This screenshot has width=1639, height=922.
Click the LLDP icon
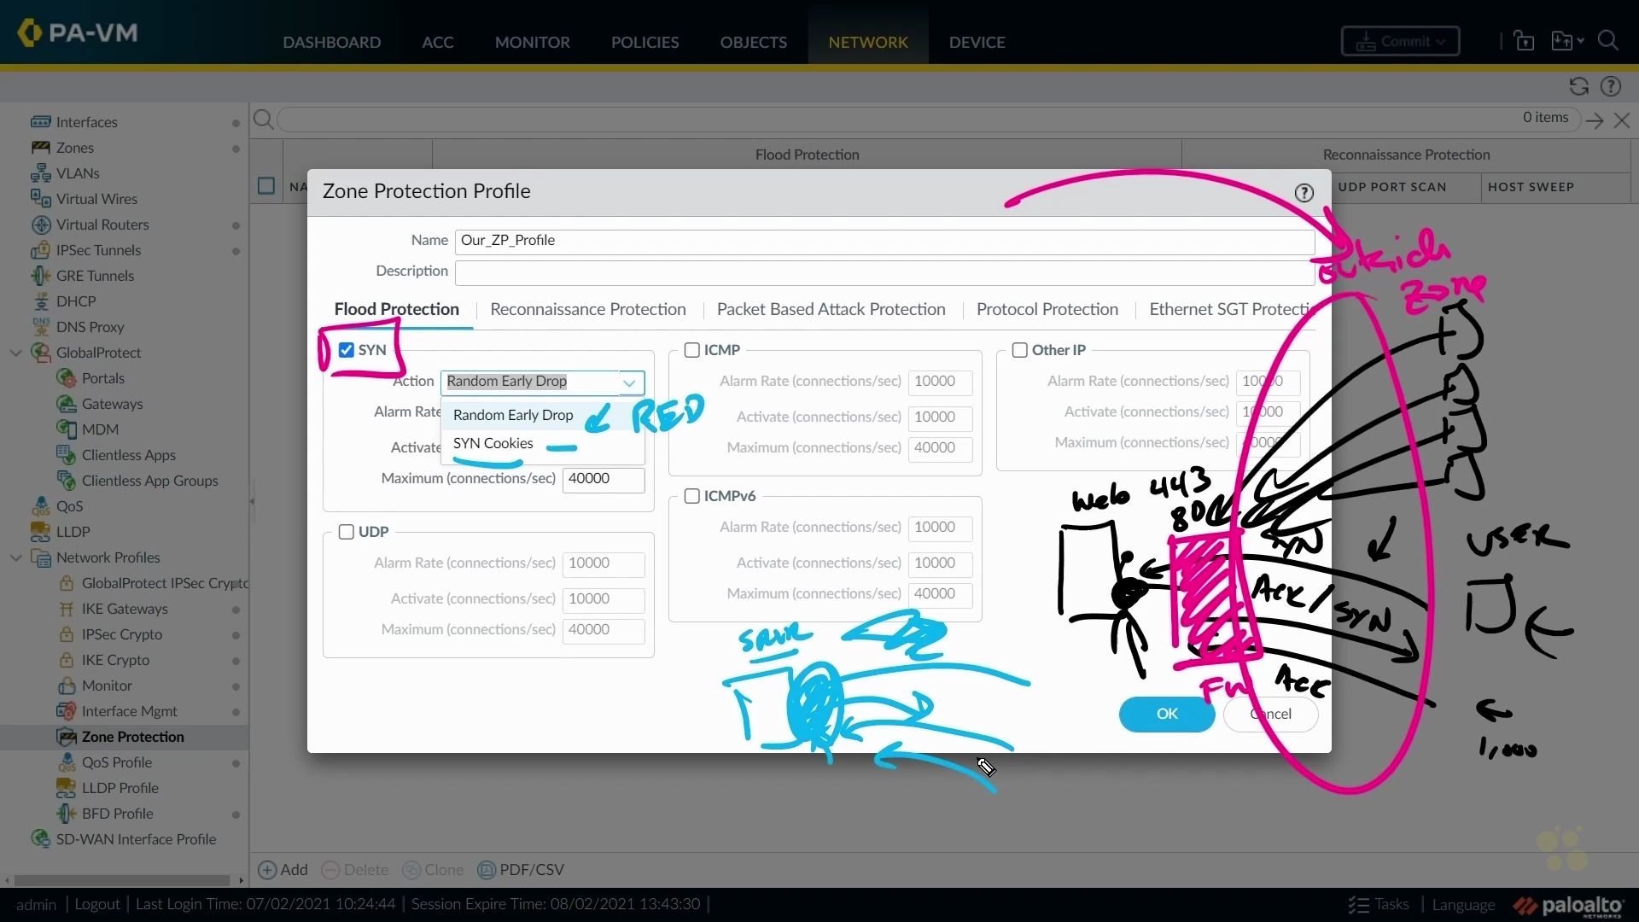[40, 532]
